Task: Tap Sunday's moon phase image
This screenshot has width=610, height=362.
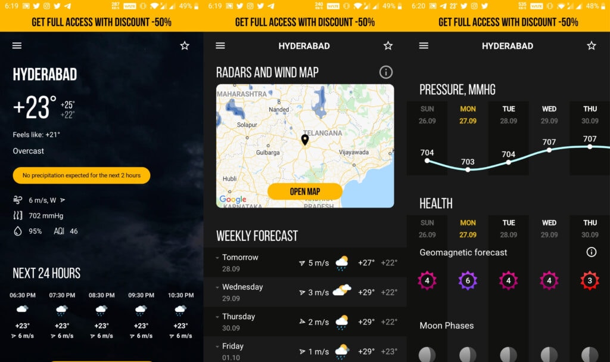Action: pos(427,355)
